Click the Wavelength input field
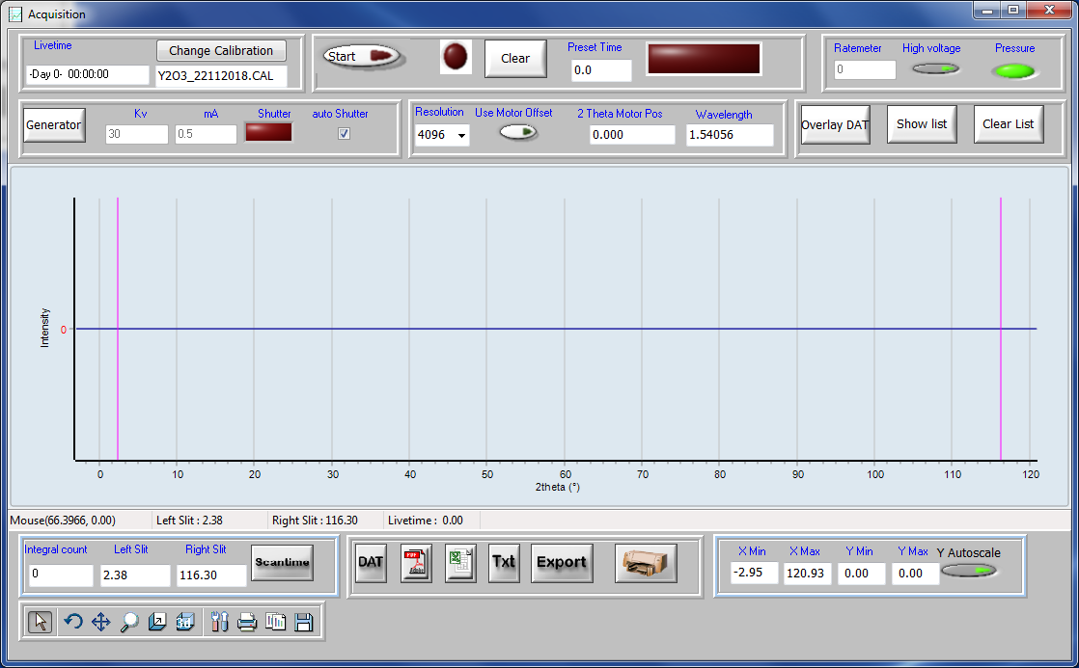Image resolution: width=1079 pixels, height=668 pixels. [x=730, y=135]
